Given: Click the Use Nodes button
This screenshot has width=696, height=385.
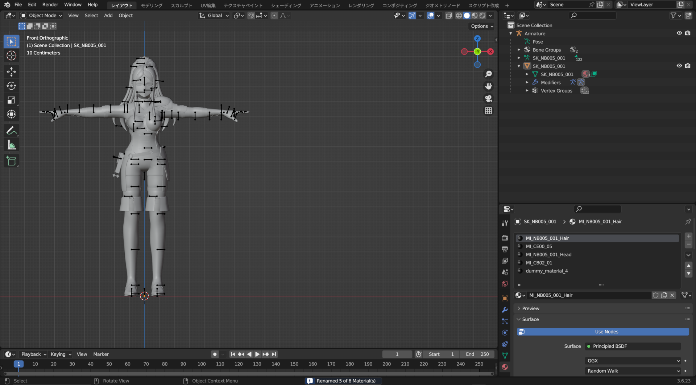Looking at the screenshot, I should (x=603, y=332).
